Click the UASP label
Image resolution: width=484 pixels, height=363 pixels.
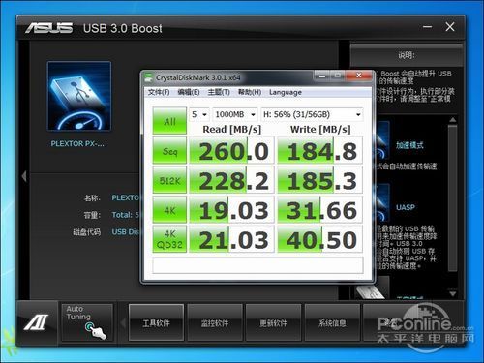click(406, 207)
